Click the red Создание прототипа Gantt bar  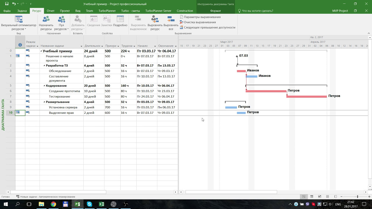click(266, 91)
